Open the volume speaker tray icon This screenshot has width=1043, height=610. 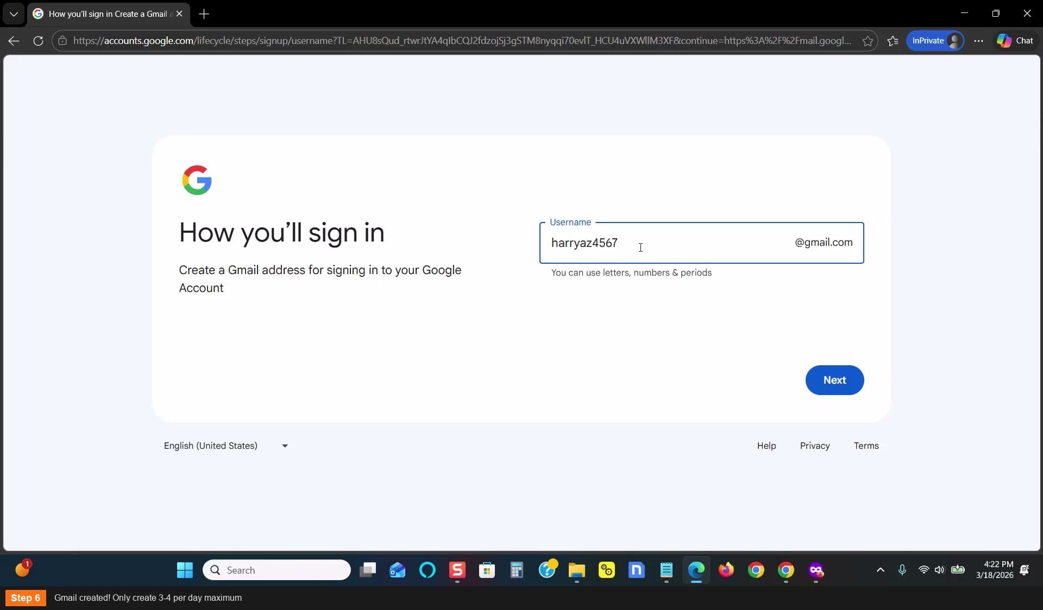pyautogui.click(x=940, y=570)
